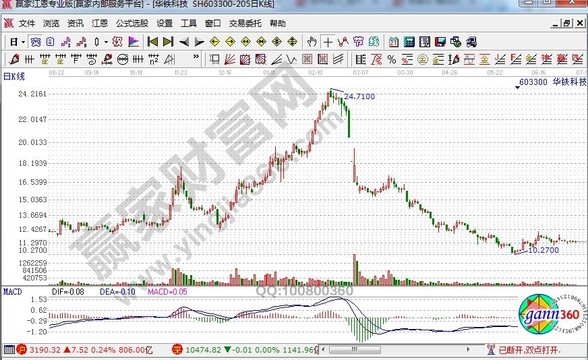The height and width of the screenshot is (360, 588).
Task: Select the crosshair cursor tool
Action: click(x=328, y=42)
